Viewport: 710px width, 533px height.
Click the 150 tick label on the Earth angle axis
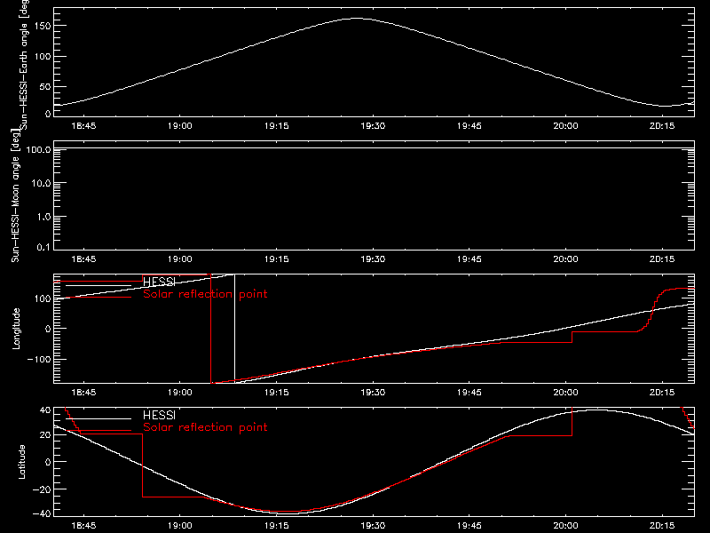pyautogui.click(x=42, y=26)
